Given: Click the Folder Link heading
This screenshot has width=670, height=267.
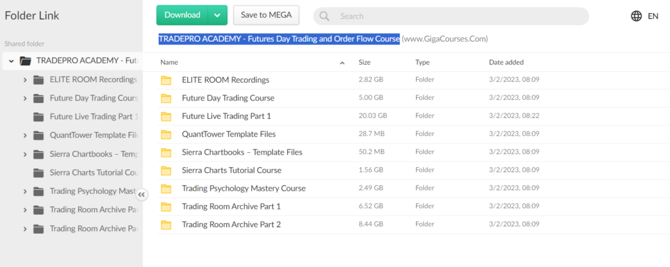Looking at the screenshot, I should 32,16.
